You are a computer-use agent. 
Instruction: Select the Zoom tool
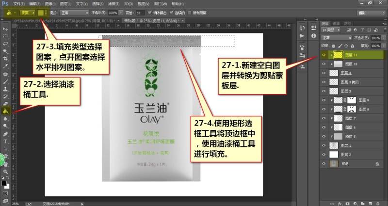click(x=5, y=171)
